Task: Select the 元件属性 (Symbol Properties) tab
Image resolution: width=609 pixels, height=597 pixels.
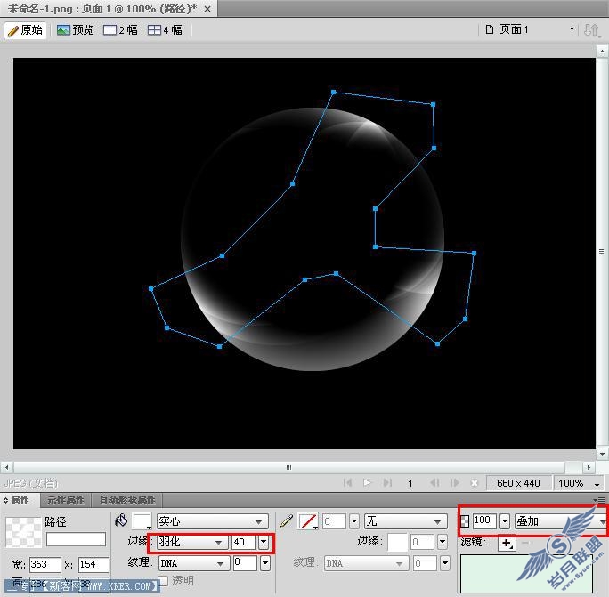Action: point(66,500)
